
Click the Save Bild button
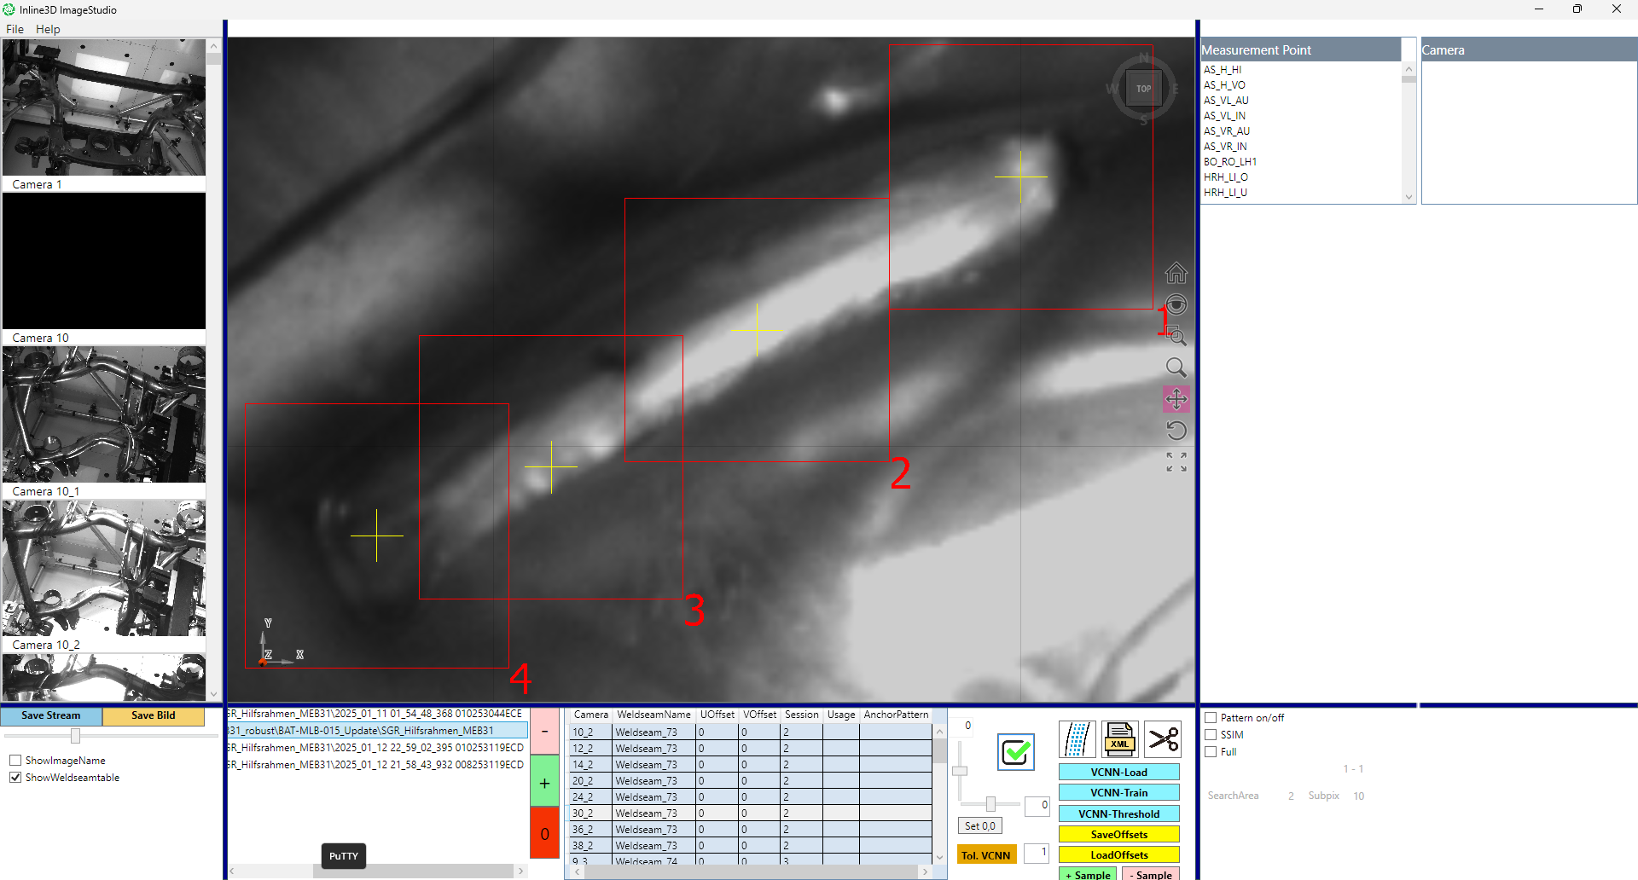pyautogui.click(x=154, y=715)
